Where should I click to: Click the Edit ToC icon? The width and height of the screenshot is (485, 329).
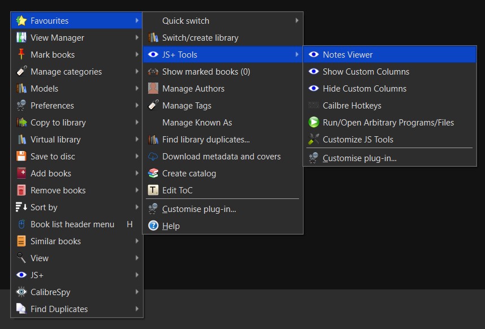click(x=153, y=191)
